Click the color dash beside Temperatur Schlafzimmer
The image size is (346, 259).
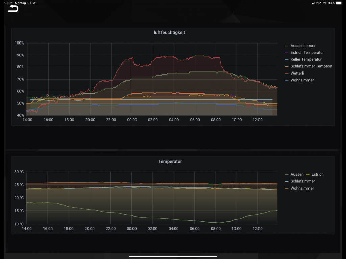(x=287, y=181)
